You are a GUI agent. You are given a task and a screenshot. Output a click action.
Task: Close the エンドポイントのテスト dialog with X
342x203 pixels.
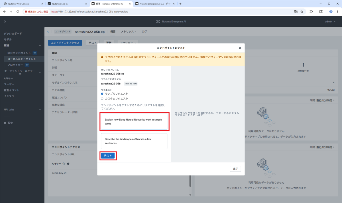coord(240,48)
